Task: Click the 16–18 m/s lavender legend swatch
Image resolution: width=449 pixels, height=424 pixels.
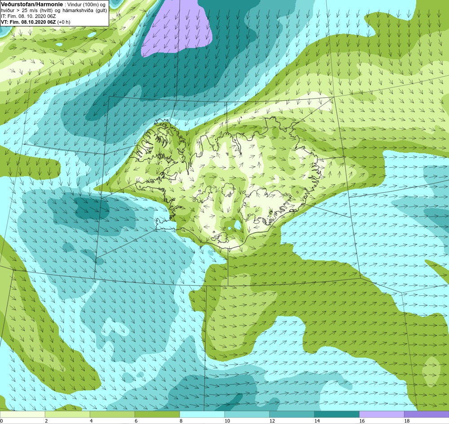Action: [x=382, y=414]
